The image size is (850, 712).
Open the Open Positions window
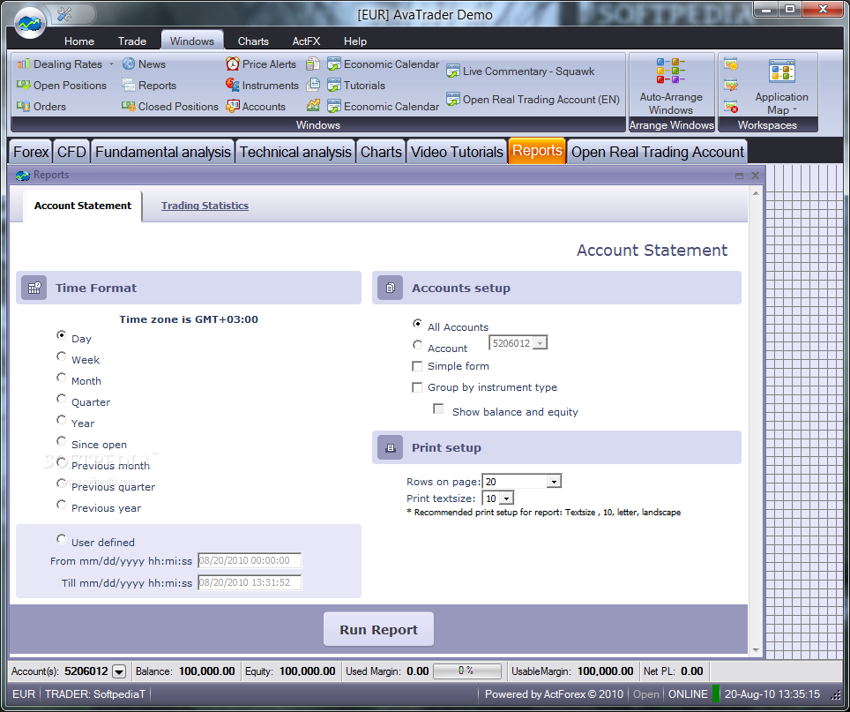62,85
